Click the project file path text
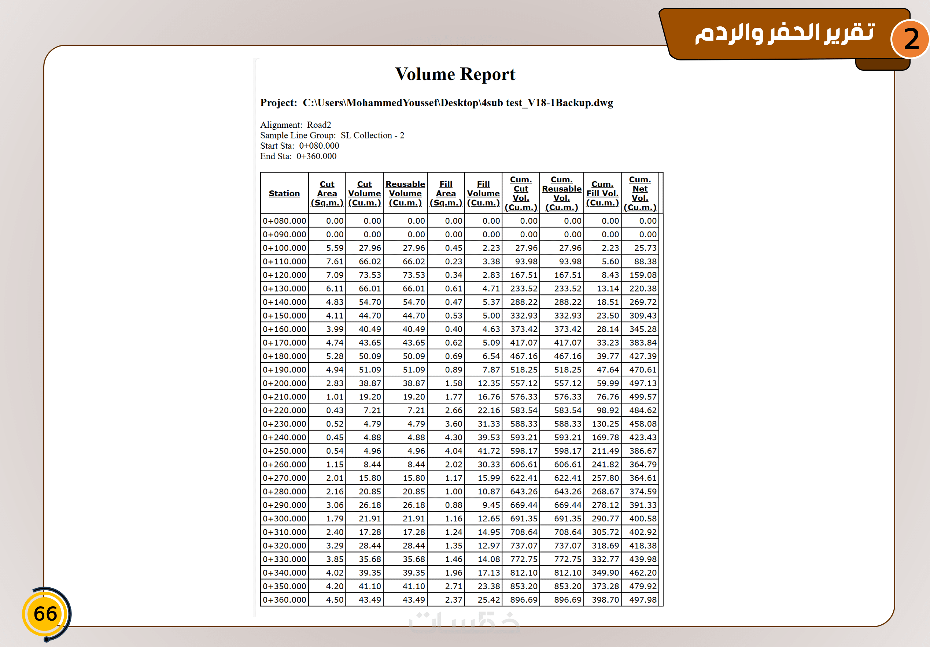The width and height of the screenshot is (930, 647). point(457,103)
